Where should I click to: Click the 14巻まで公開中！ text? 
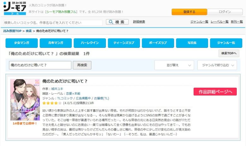25,124
